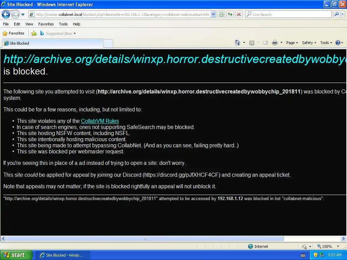
Task: Open Suggested Sites dropdown
Action: pyautogui.click(x=58, y=34)
